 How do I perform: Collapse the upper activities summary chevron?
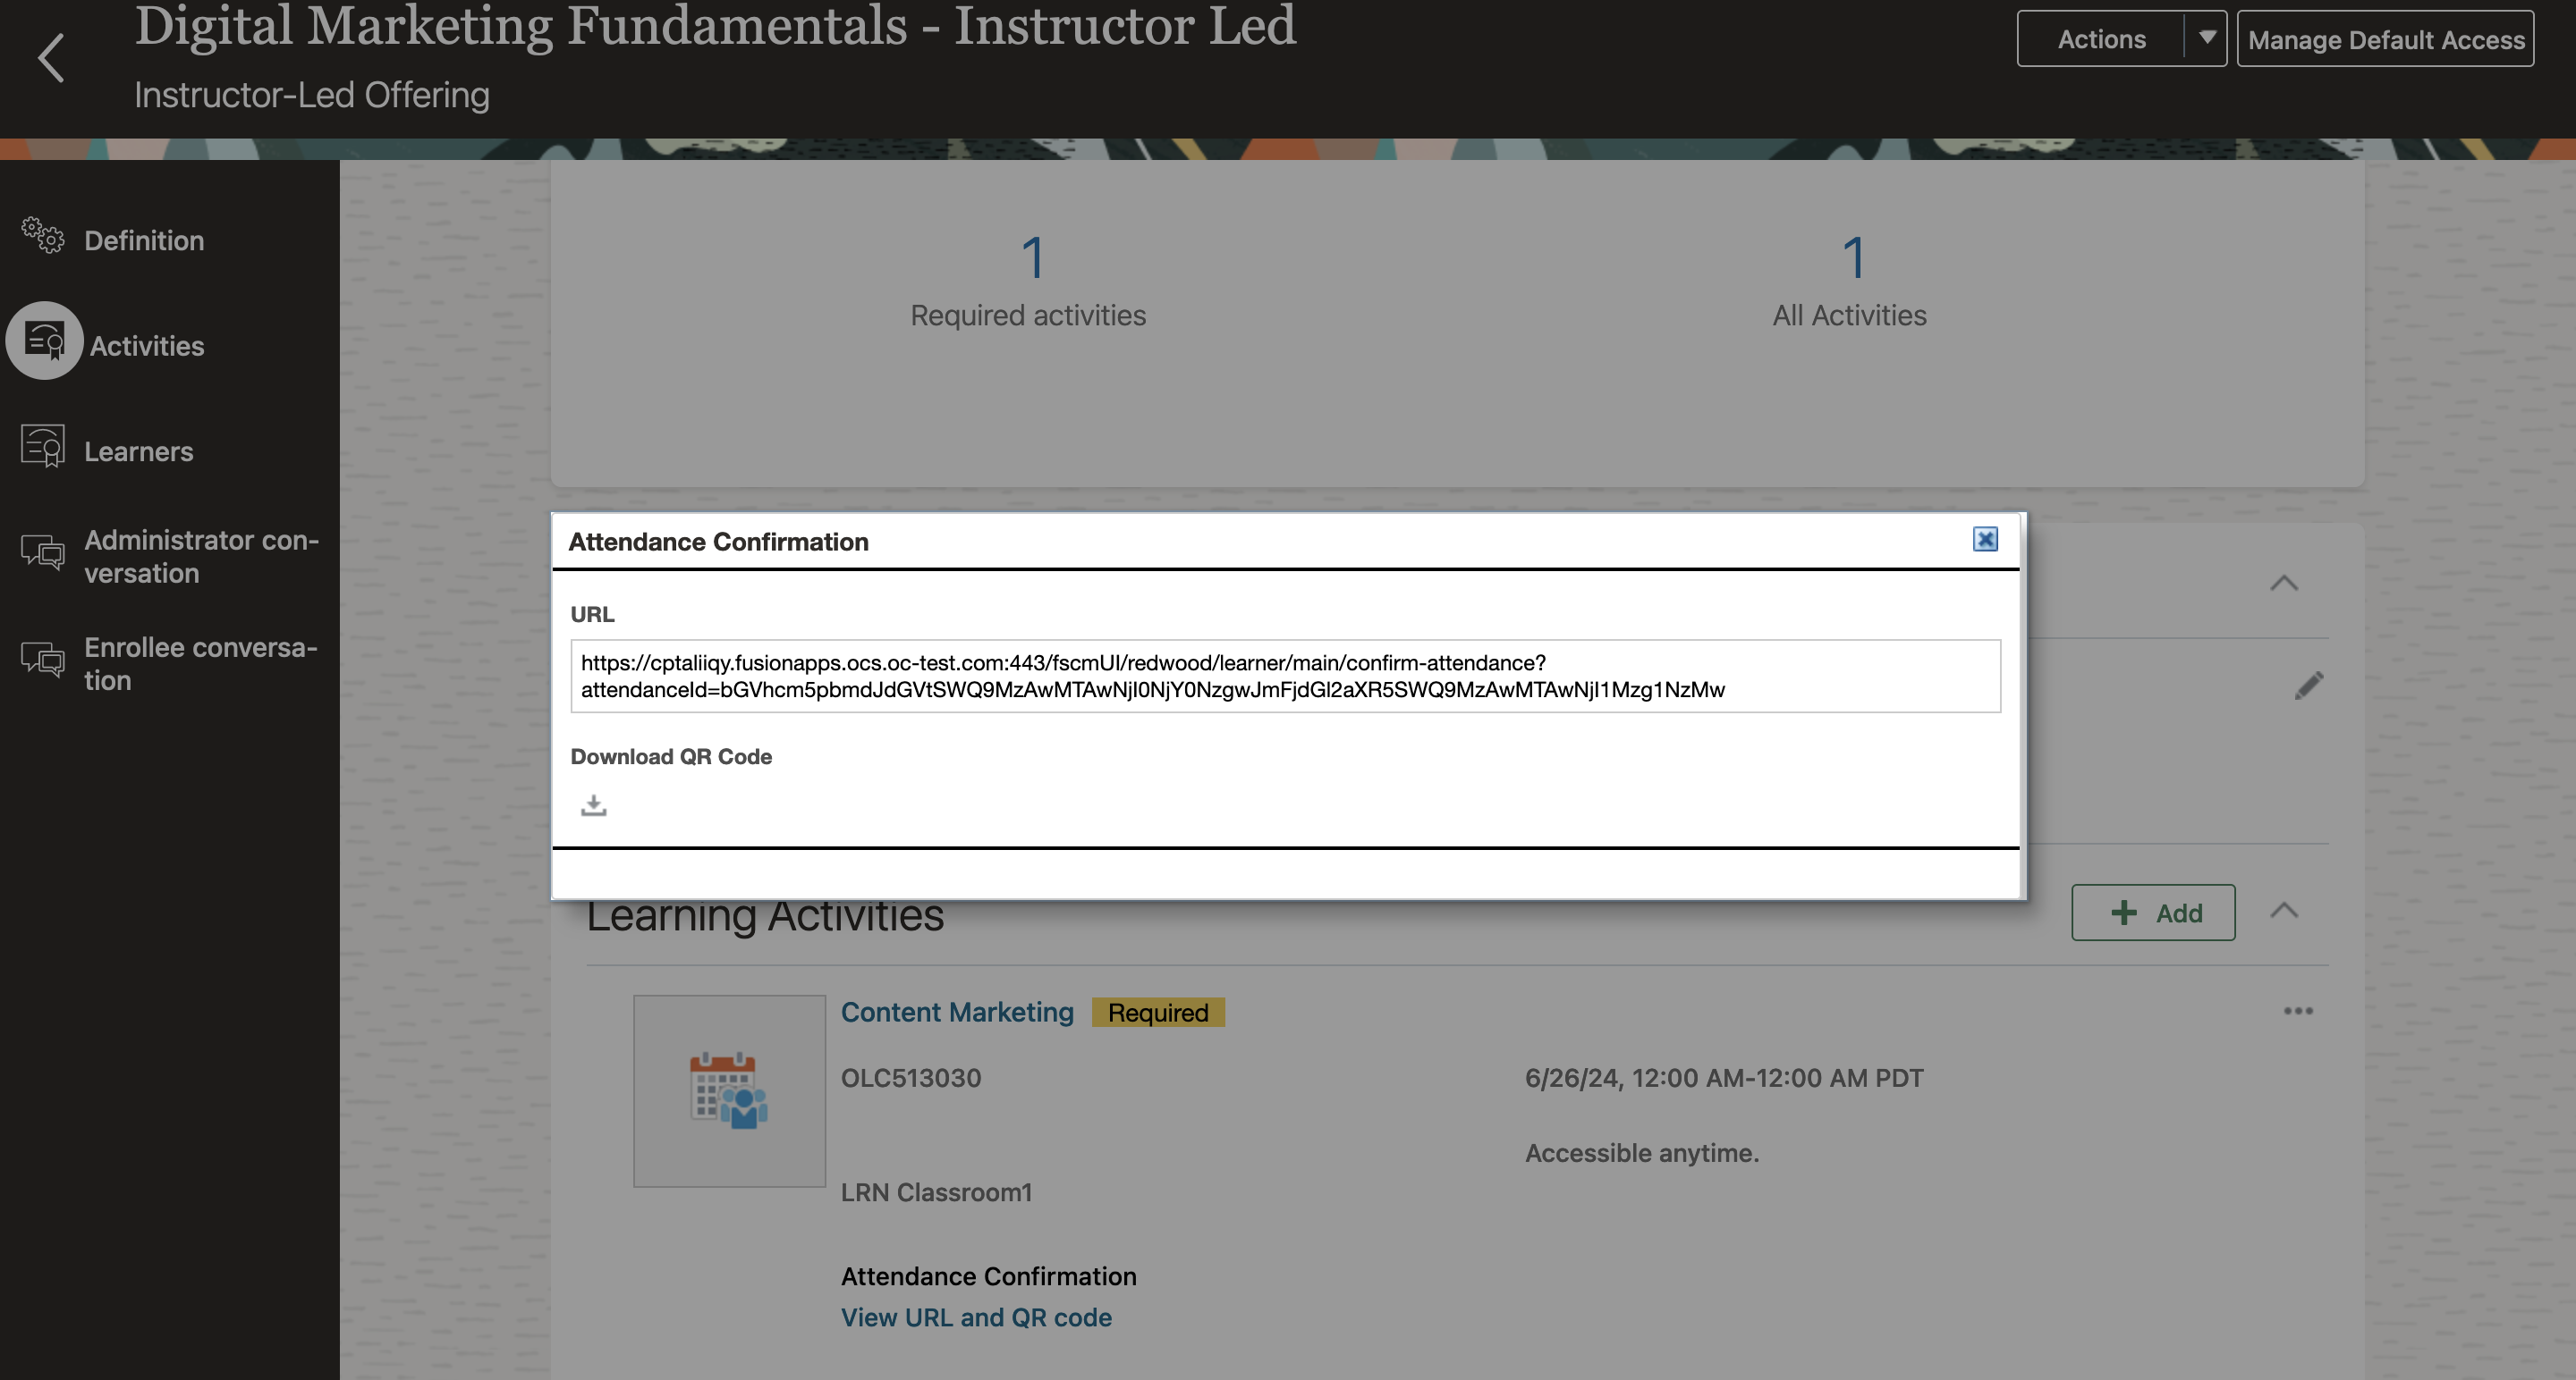(2288, 582)
